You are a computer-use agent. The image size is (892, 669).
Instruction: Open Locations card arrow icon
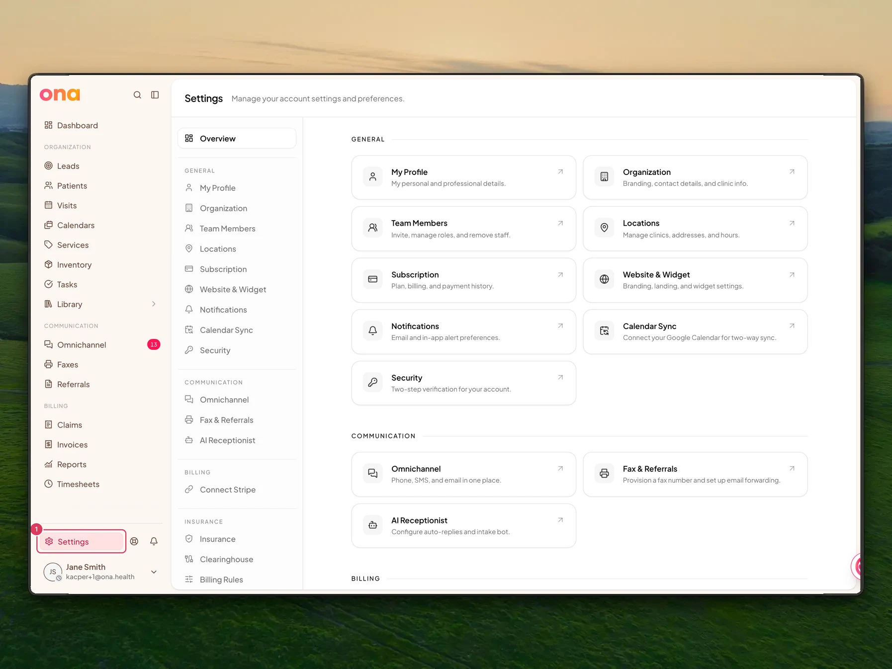pyautogui.click(x=792, y=223)
